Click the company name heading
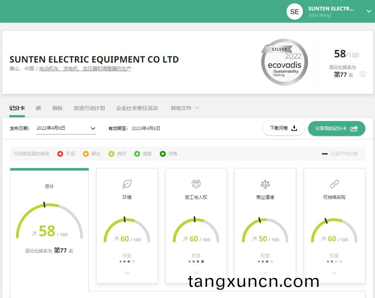Viewport: 375px width, 298px height. pyautogui.click(x=94, y=59)
